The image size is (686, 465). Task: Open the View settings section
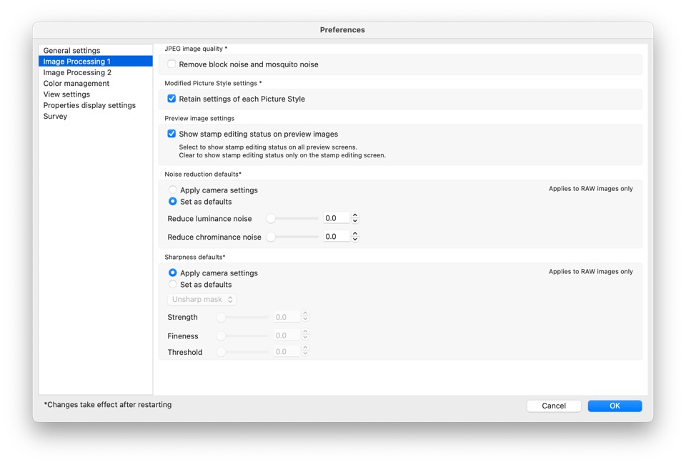pyautogui.click(x=66, y=94)
